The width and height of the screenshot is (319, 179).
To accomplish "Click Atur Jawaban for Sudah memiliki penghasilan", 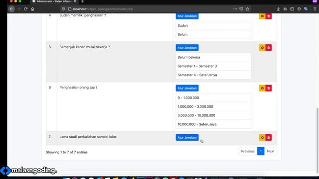I will tap(187, 16).
